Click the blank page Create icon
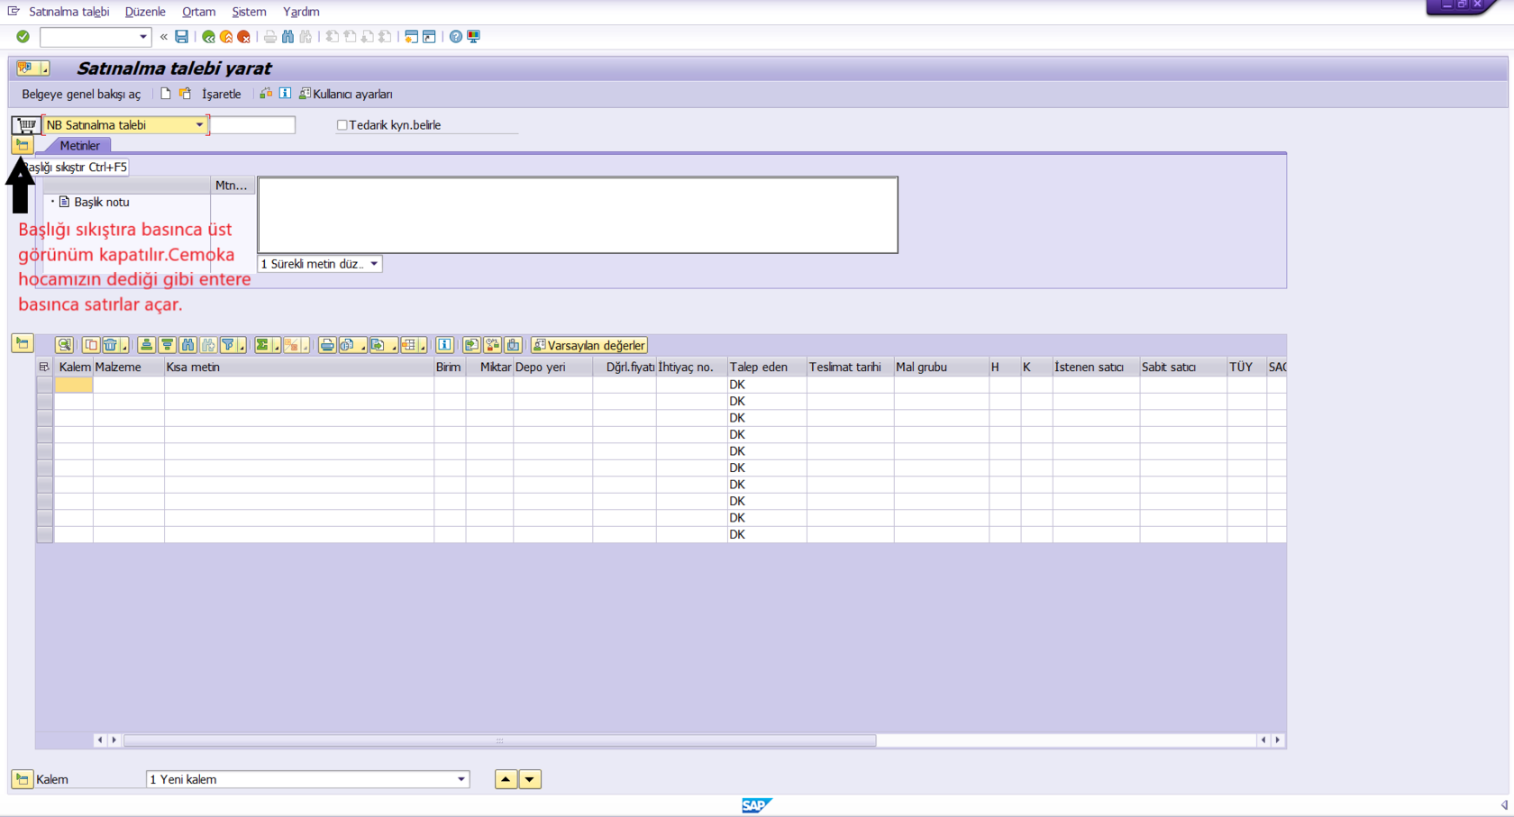This screenshot has width=1514, height=817. pos(166,94)
